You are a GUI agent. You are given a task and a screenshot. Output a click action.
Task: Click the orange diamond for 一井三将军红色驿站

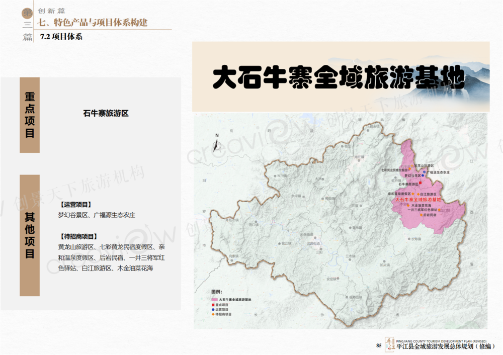[x=440, y=210]
